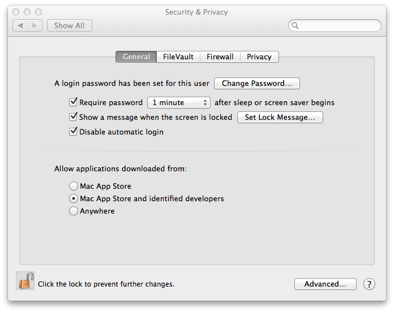Viewport: 394px width, 312px height.
Task: Switch to the FileVault tab
Action: 178,57
